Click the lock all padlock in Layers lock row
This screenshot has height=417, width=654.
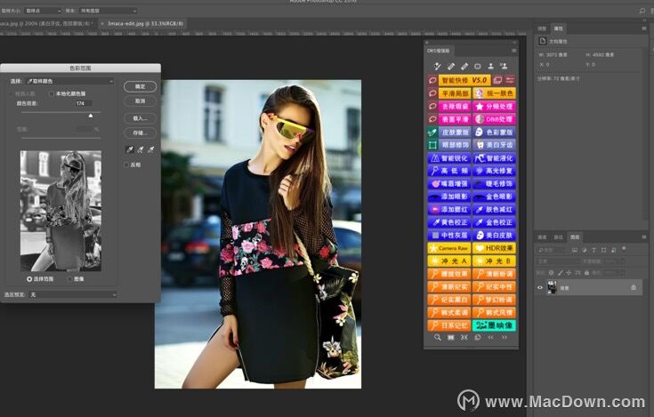point(586,273)
